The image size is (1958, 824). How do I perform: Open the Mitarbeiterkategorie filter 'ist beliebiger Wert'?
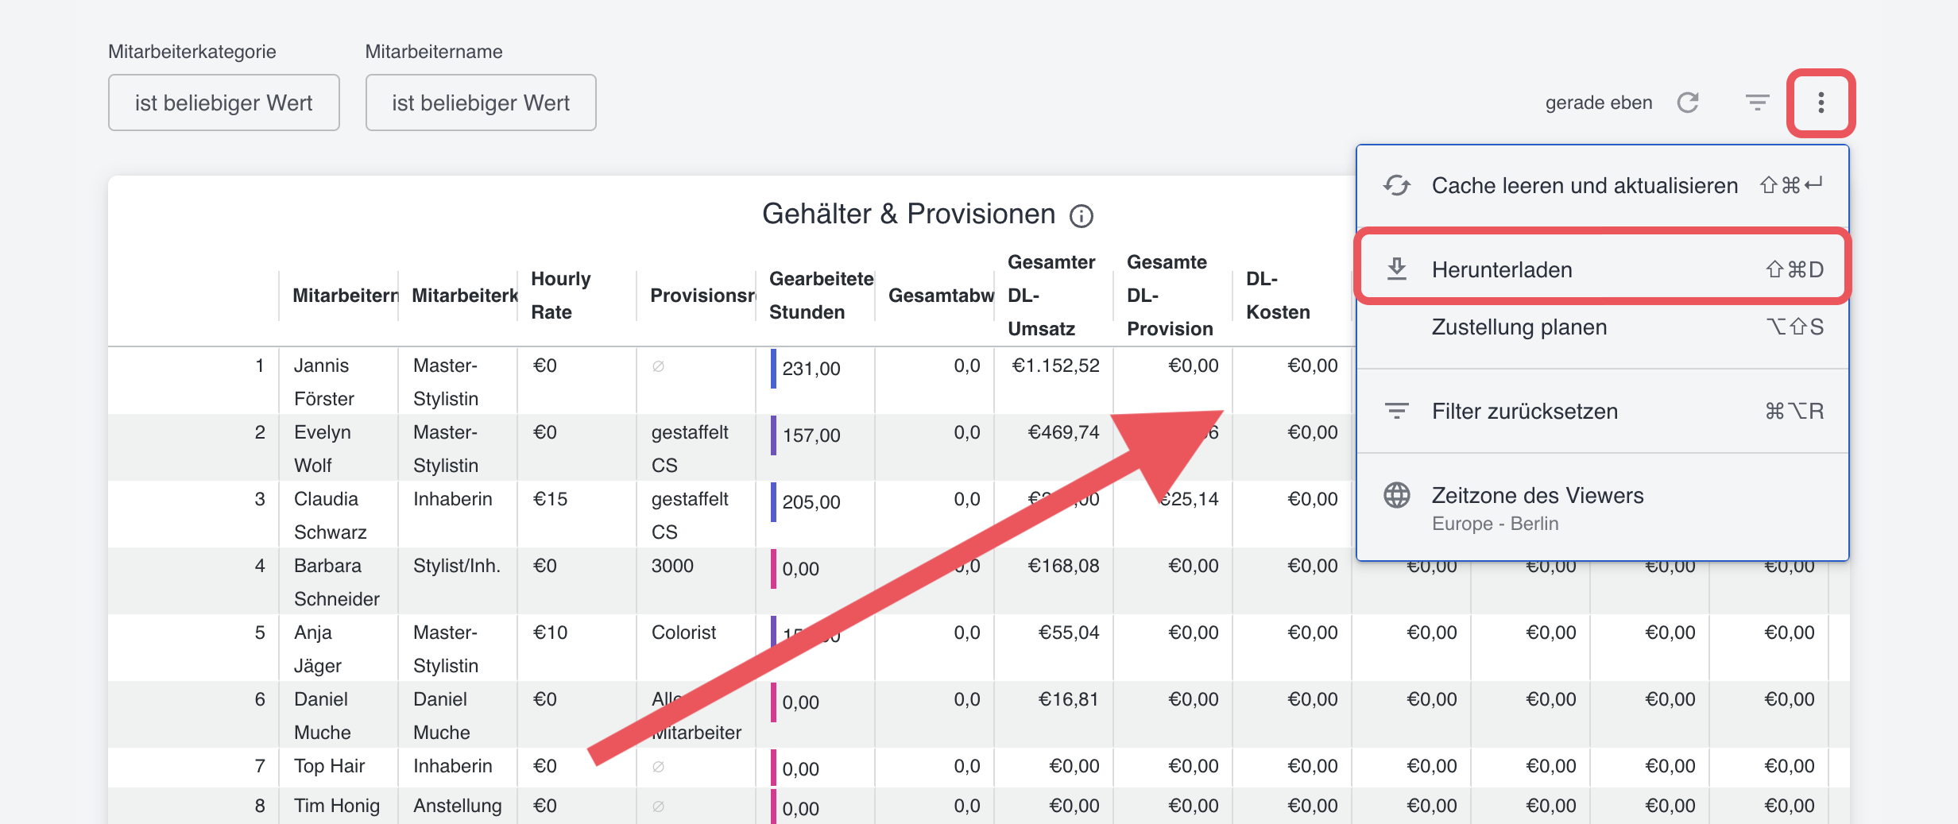coord(223,103)
